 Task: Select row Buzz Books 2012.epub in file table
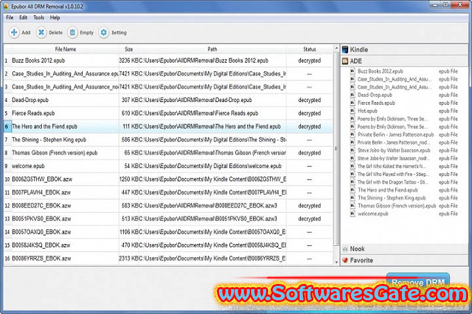(x=168, y=60)
